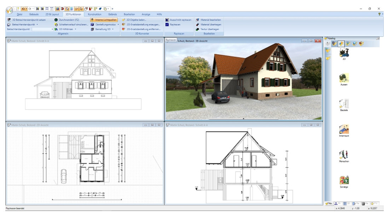Click Material übertragen
Image resolution: width=389 pixels, height=217 pixels.
208,24
